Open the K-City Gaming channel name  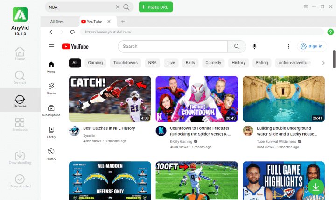click(x=181, y=142)
